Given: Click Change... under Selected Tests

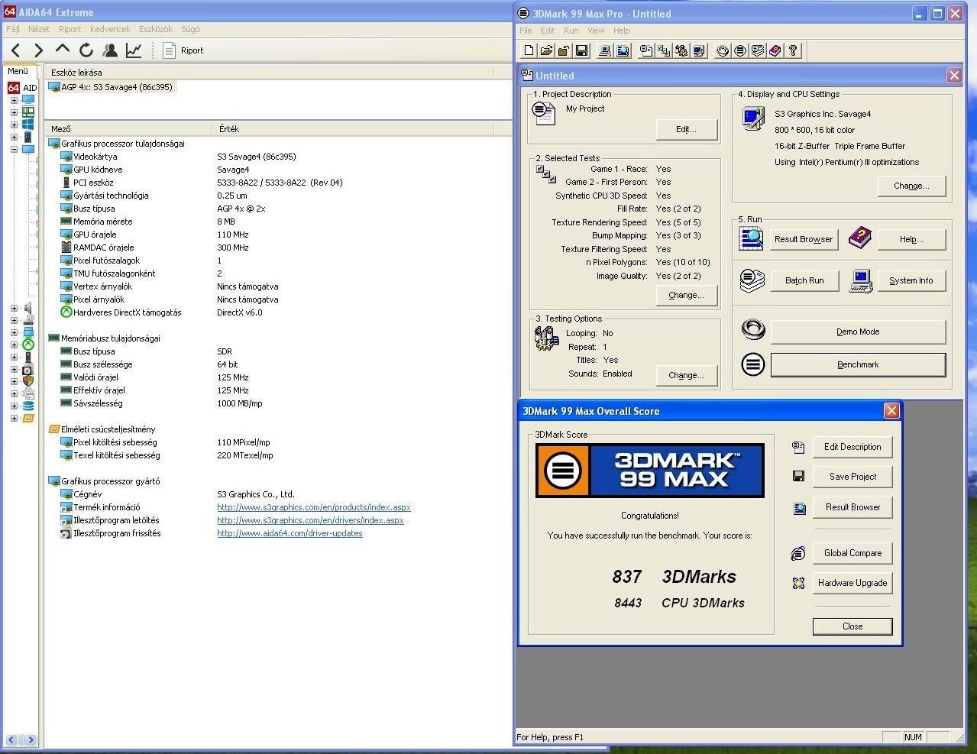Looking at the screenshot, I should pos(686,295).
